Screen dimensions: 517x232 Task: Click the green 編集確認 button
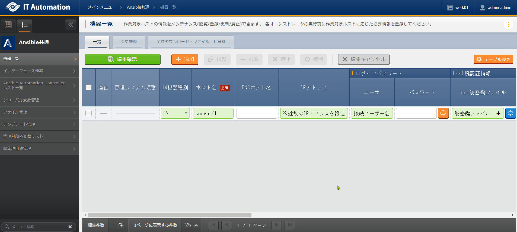coord(123,59)
